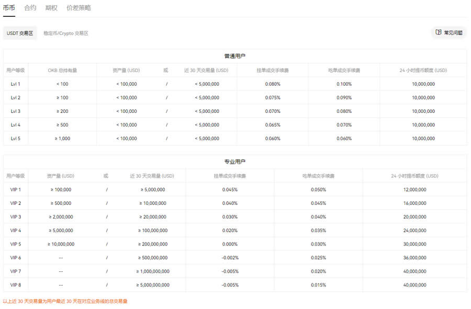
Task: Click the 专业用户 table header
Action: point(234,162)
